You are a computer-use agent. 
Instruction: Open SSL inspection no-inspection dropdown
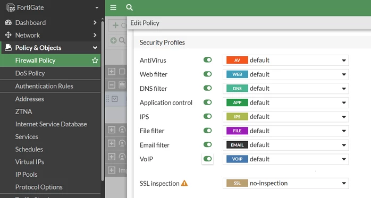pyautogui.click(x=285, y=183)
